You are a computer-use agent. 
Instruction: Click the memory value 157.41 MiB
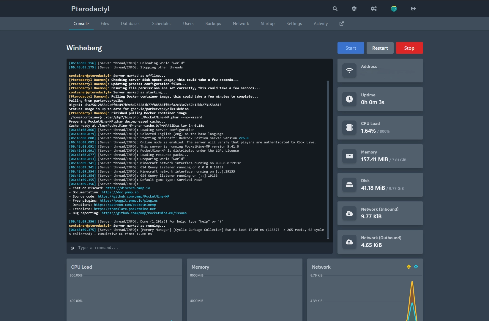point(374,159)
